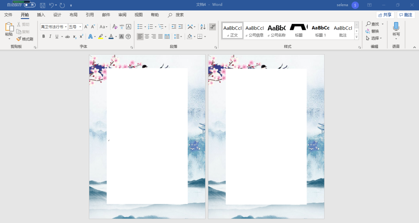Click the Center alignment icon
This screenshot has height=223, width=419.
point(147,36)
